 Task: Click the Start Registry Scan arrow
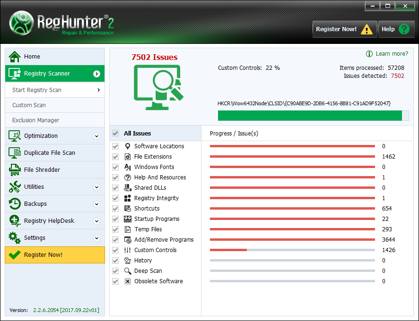(99, 90)
